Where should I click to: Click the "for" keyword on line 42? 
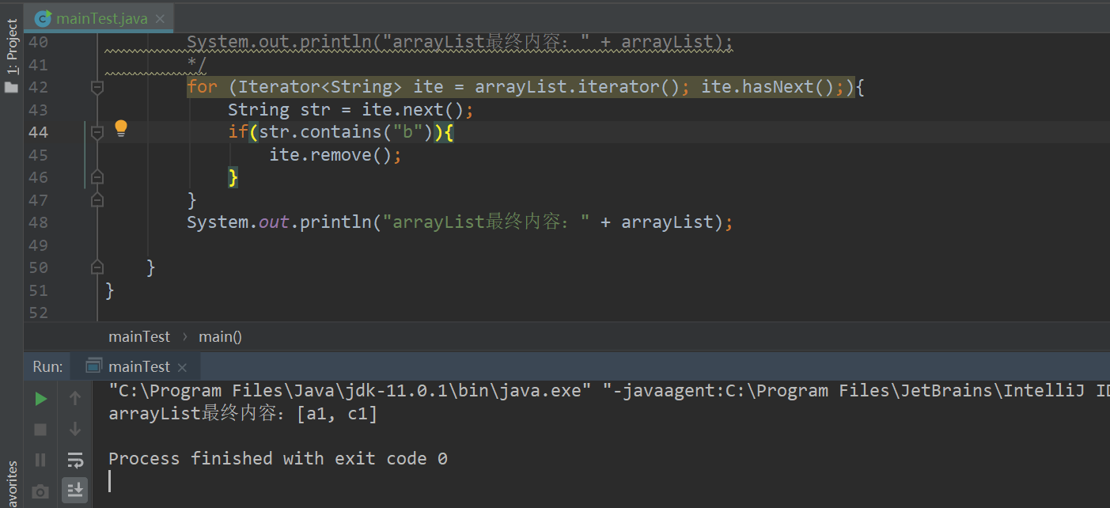pos(202,87)
